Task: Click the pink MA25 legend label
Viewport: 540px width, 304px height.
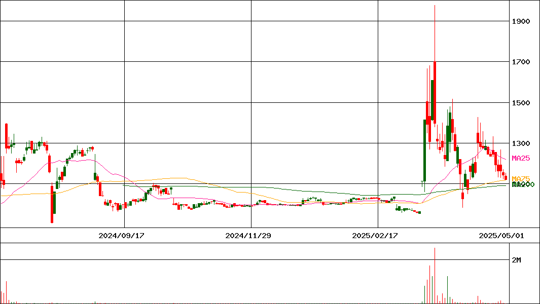Action: [x=521, y=159]
